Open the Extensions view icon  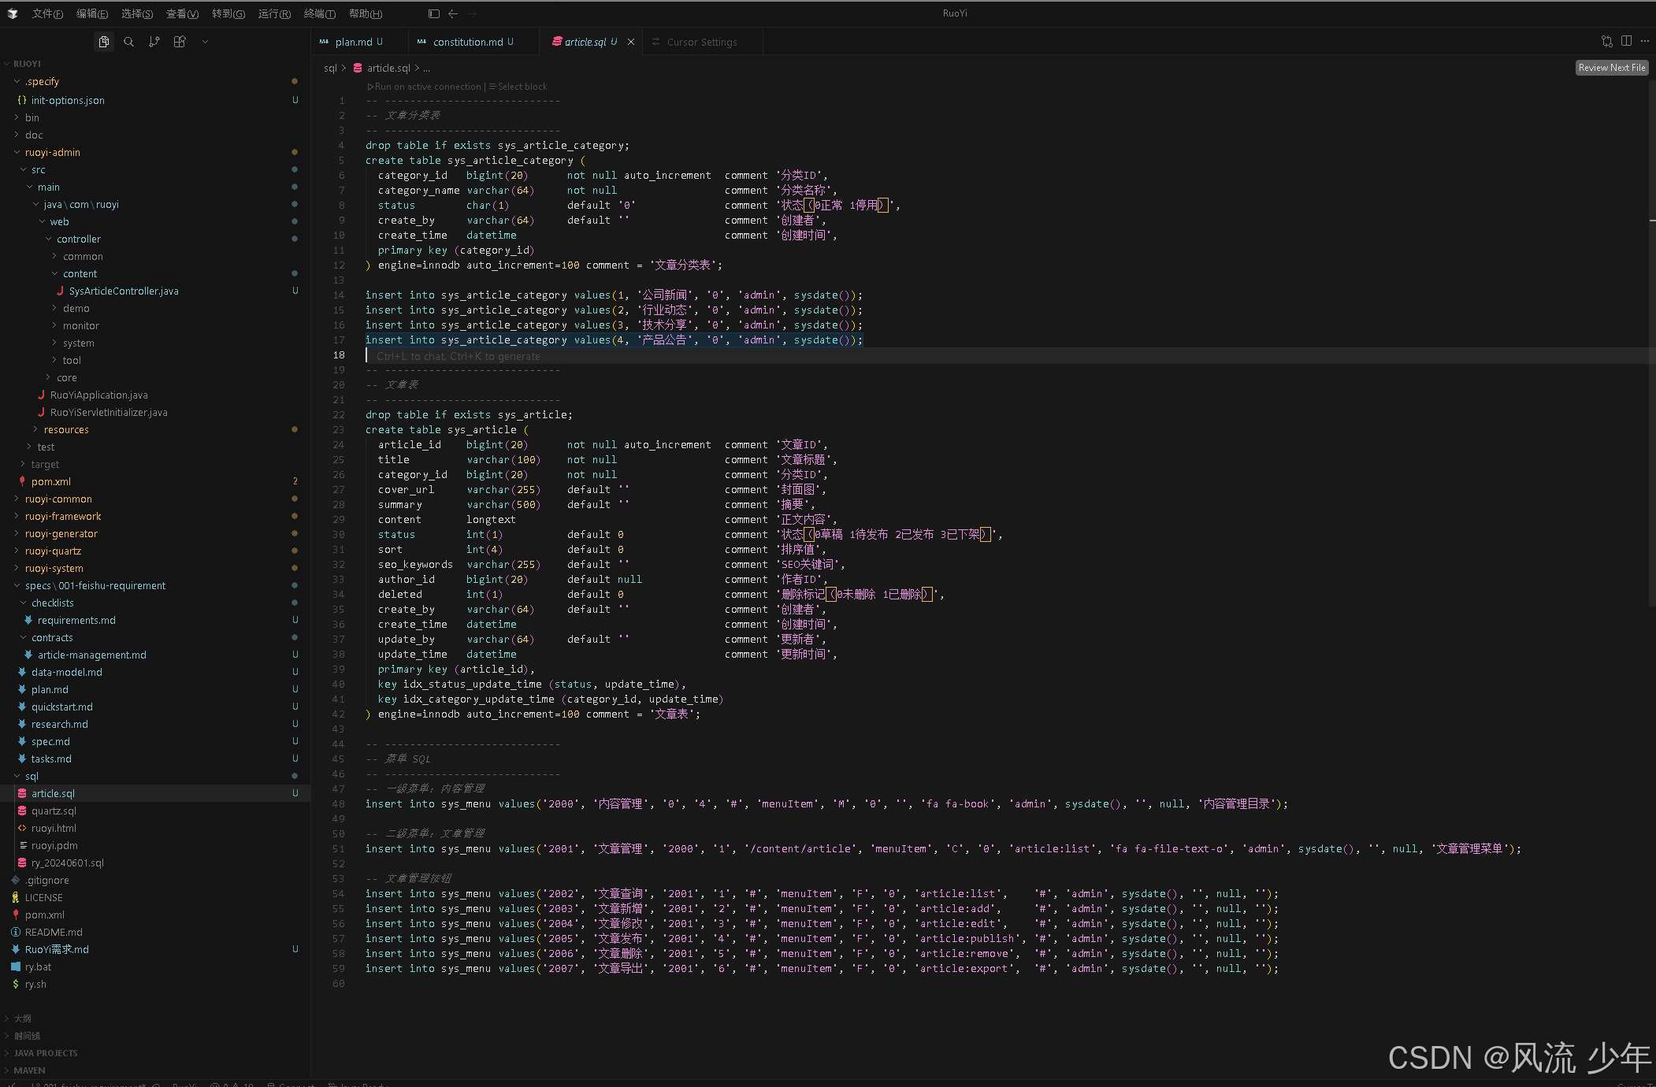pyautogui.click(x=180, y=42)
